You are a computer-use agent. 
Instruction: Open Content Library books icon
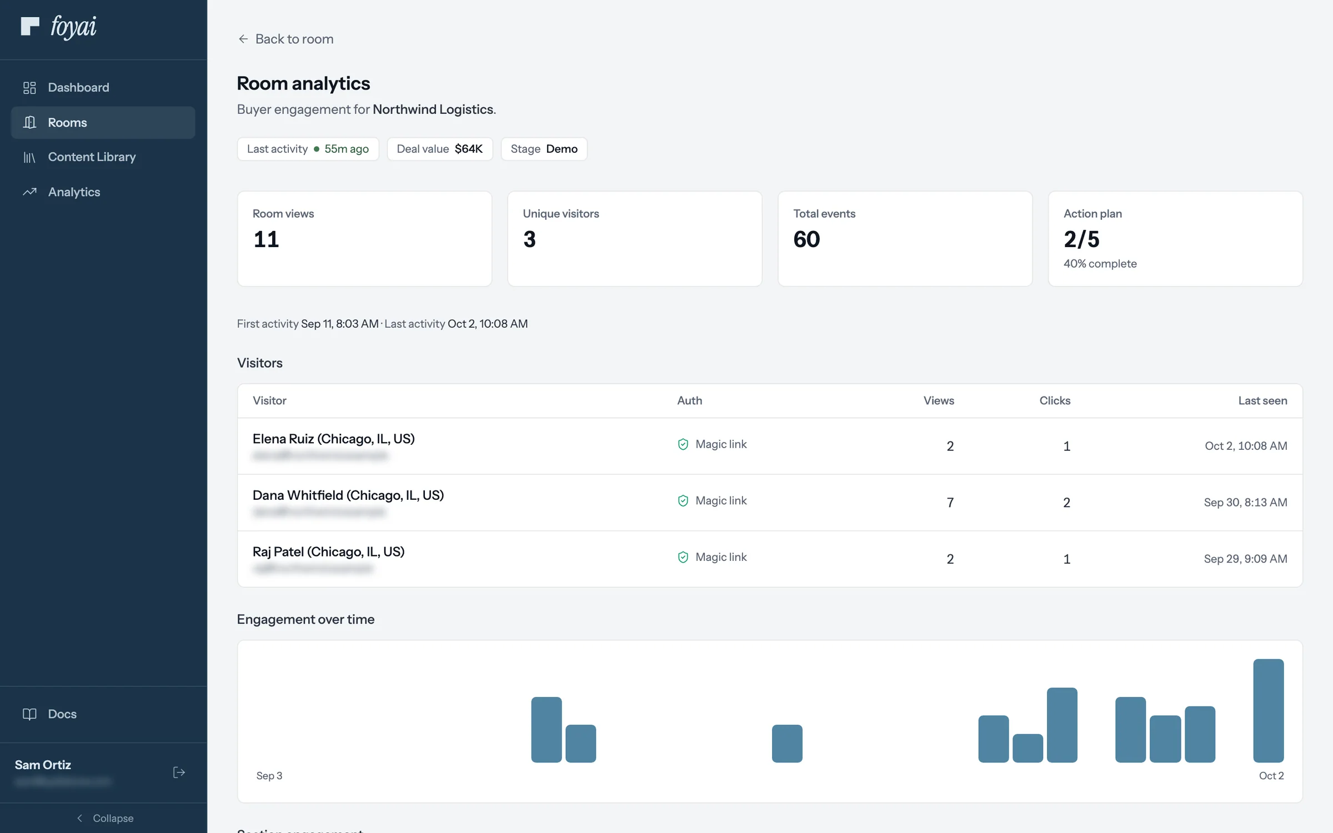pos(29,157)
